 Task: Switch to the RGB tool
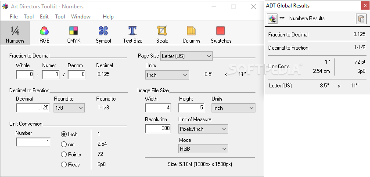pos(44,34)
